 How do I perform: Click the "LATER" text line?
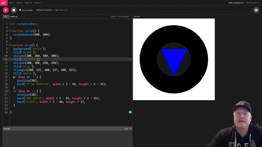[x=51, y=102]
